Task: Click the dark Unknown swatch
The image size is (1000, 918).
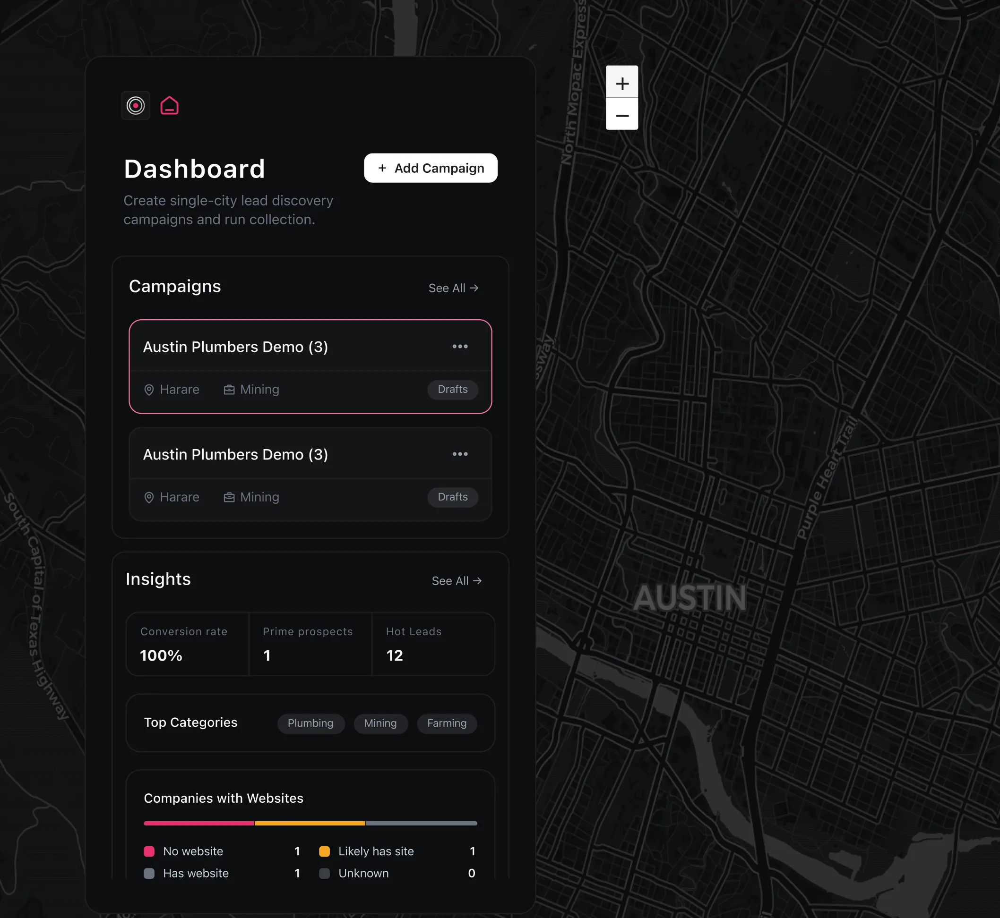Action: (324, 873)
